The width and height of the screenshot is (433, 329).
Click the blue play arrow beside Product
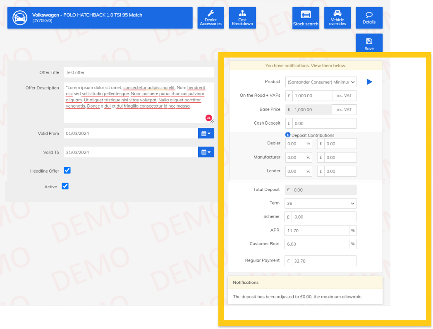[x=369, y=82]
